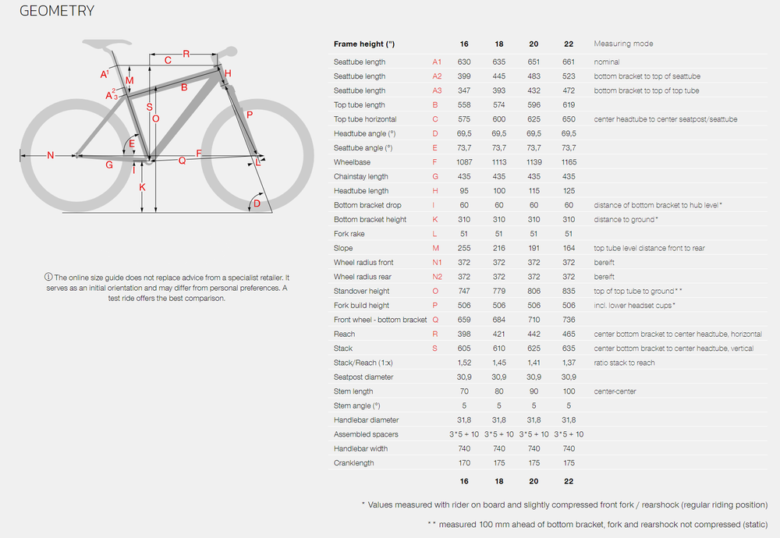Click the Standover height row label
The width and height of the screenshot is (780, 538).
(361, 291)
